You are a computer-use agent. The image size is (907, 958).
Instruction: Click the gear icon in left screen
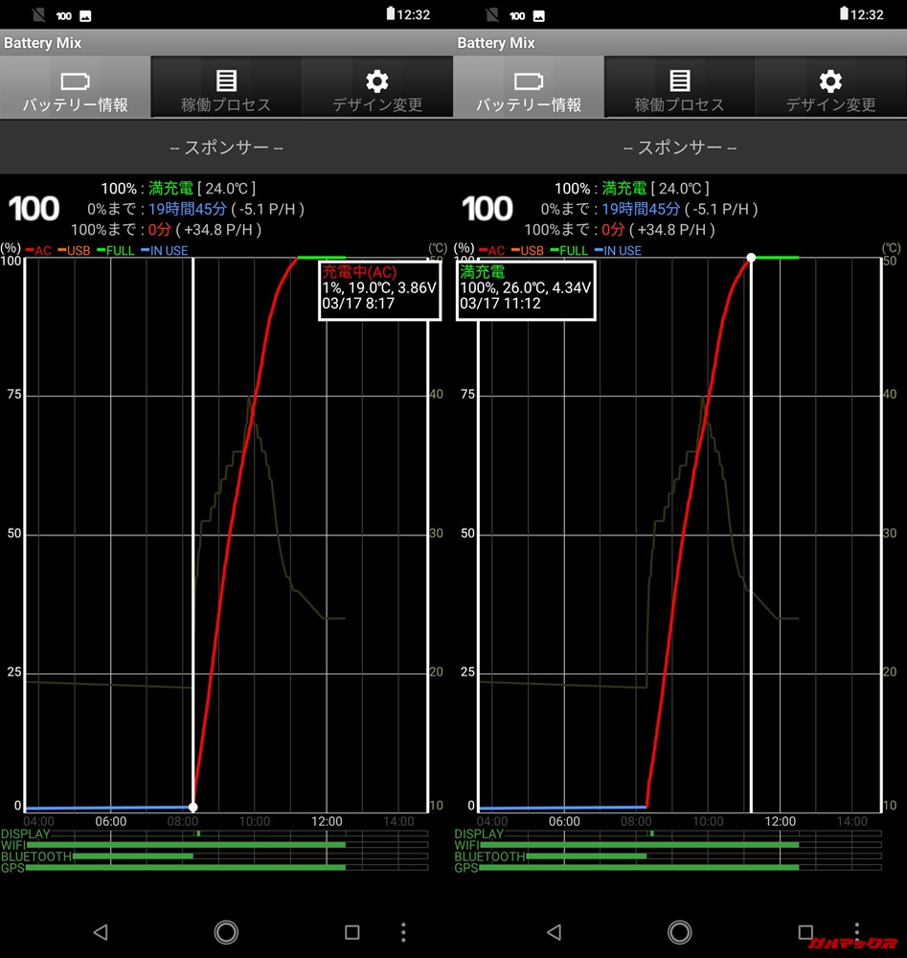click(377, 80)
